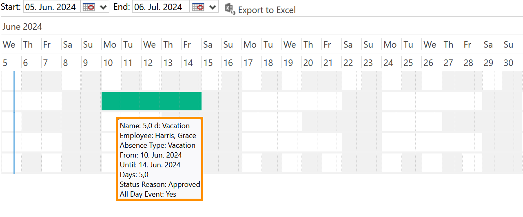
Task: Edit the Start date field 05. Jun. 2024
Action: coord(53,7)
